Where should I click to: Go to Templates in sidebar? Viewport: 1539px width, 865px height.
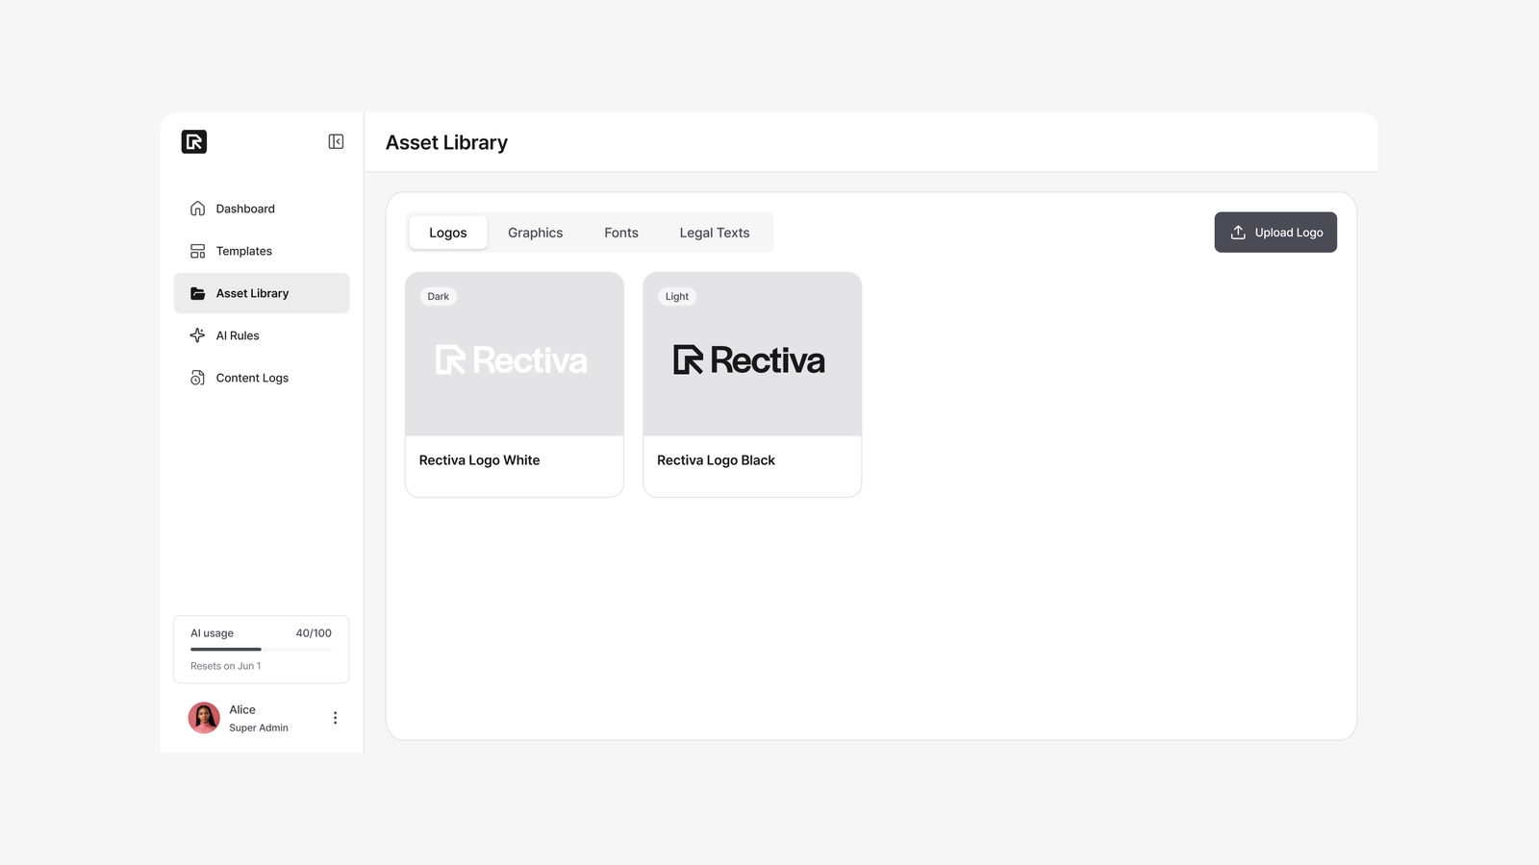click(x=262, y=251)
